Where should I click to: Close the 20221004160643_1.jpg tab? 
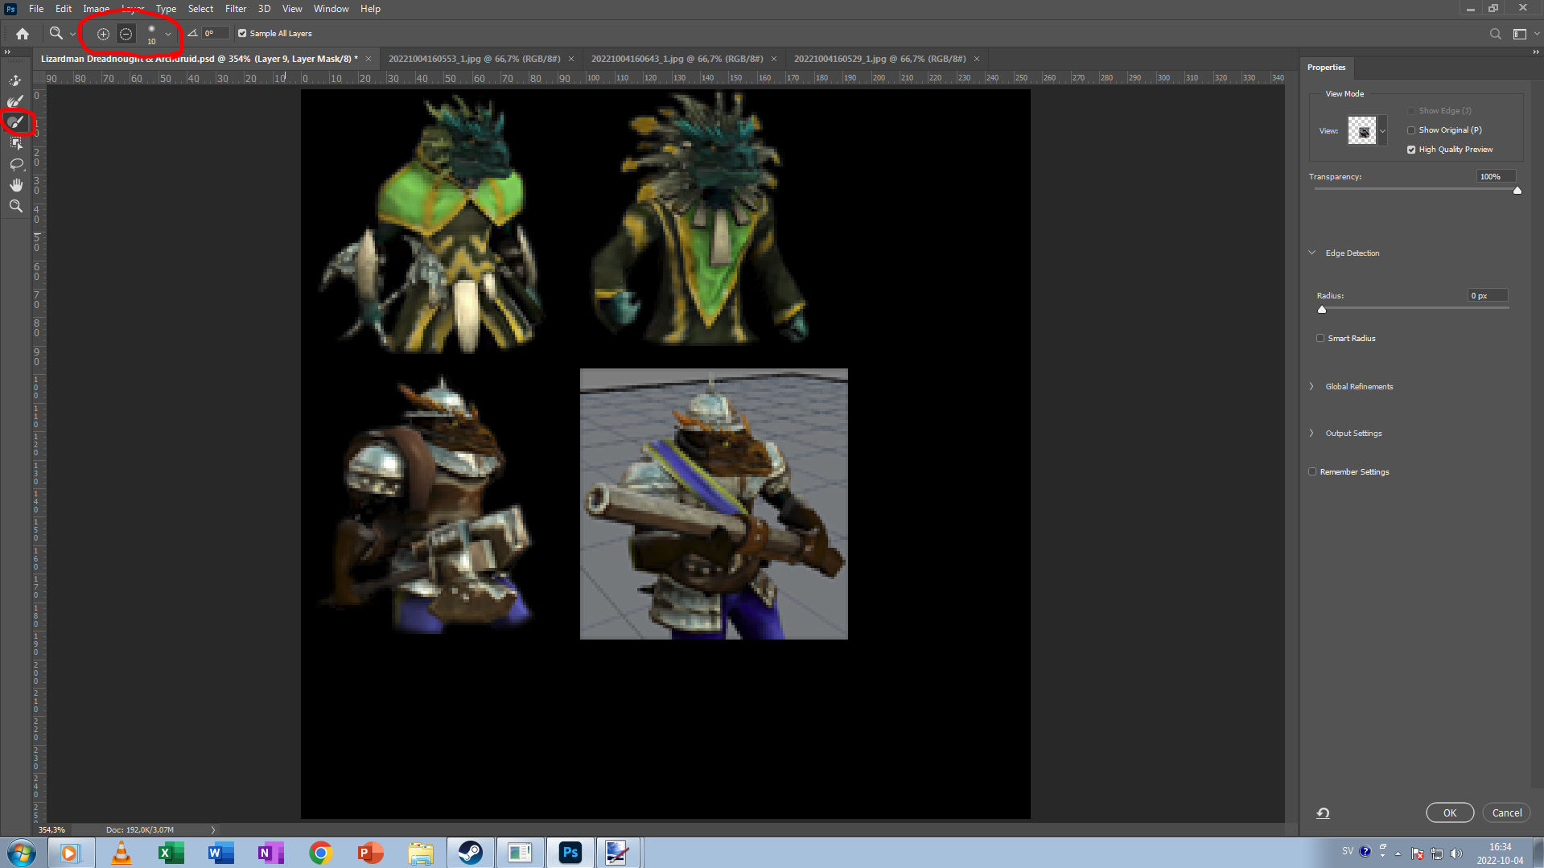click(x=774, y=59)
